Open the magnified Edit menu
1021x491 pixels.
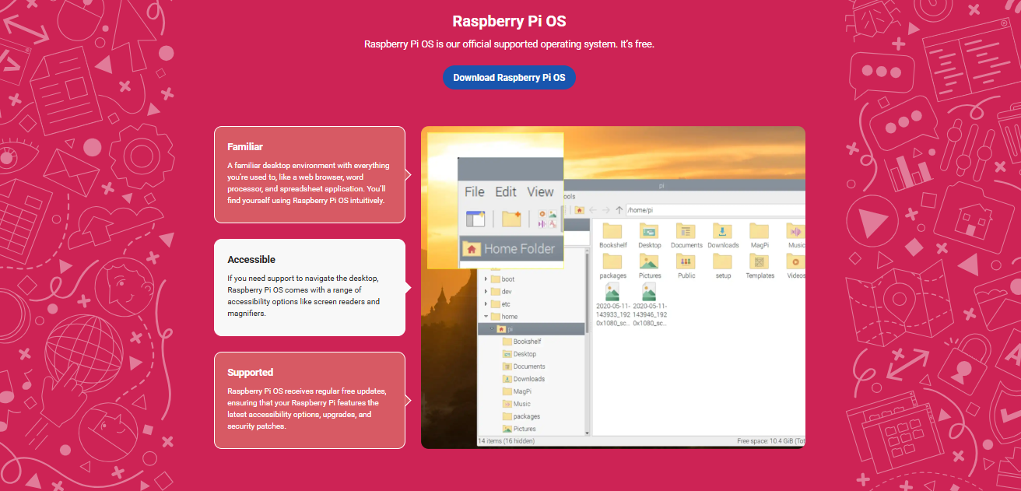(506, 191)
